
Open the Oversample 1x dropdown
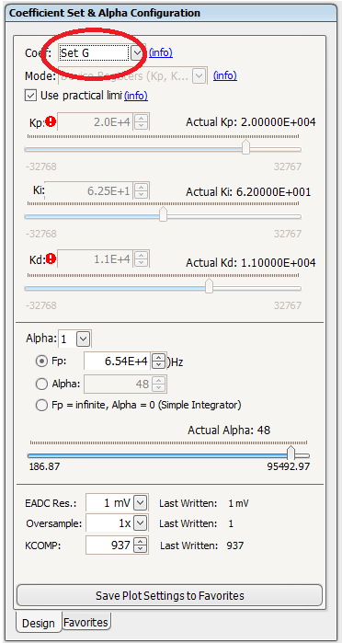click(141, 523)
